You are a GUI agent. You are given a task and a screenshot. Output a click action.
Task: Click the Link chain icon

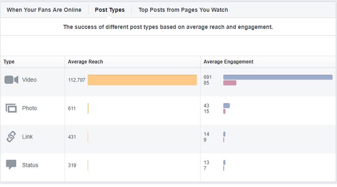point(11,137)
